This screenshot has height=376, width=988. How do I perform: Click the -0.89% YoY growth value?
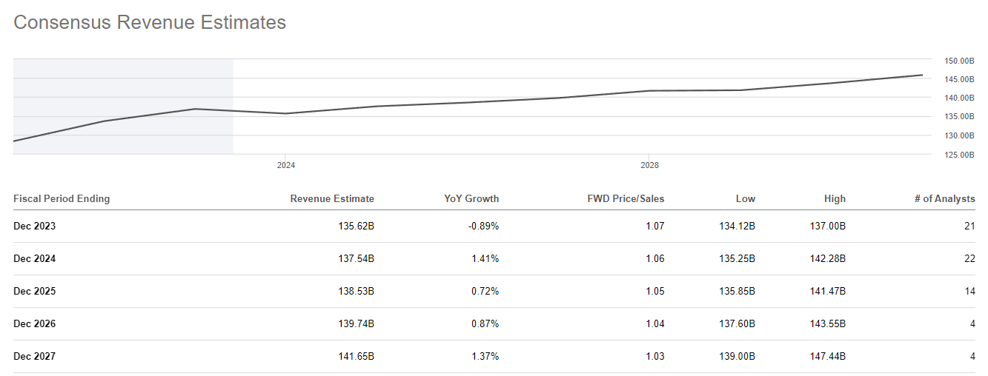483,226
